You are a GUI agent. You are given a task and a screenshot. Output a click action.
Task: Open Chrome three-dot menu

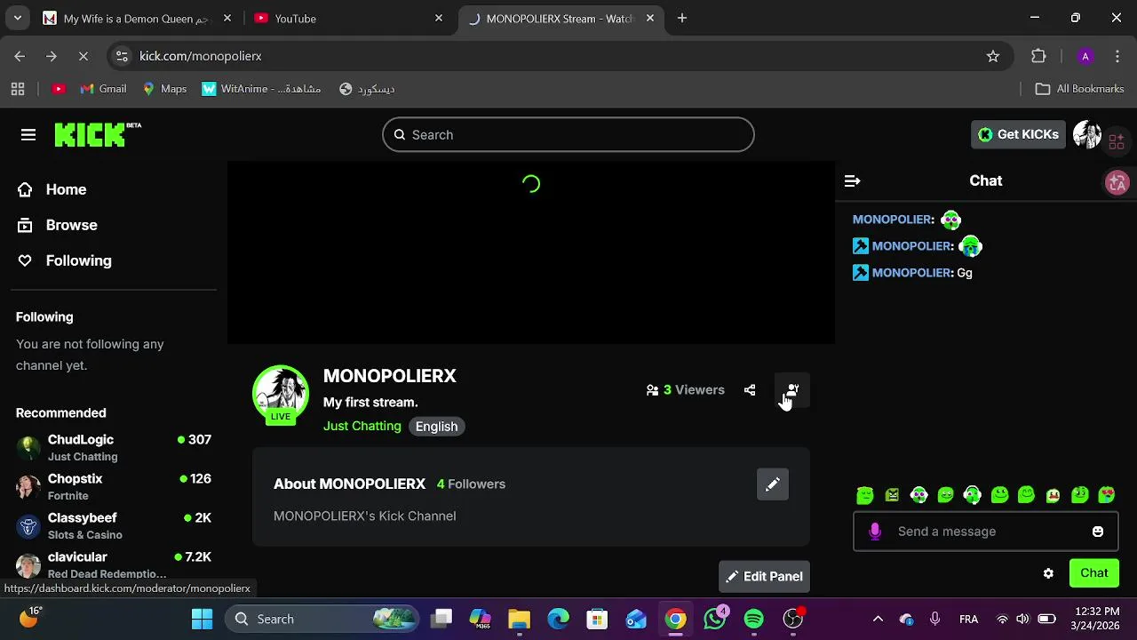point(1117,56)
